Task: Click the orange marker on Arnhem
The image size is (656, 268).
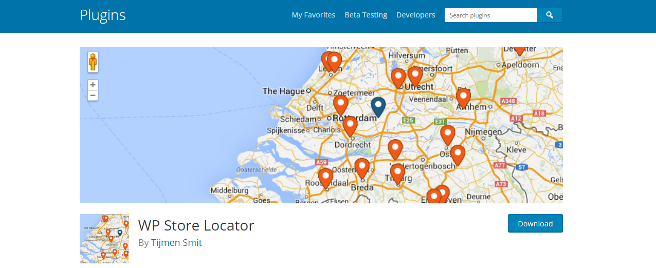Action: coord(464,99)
